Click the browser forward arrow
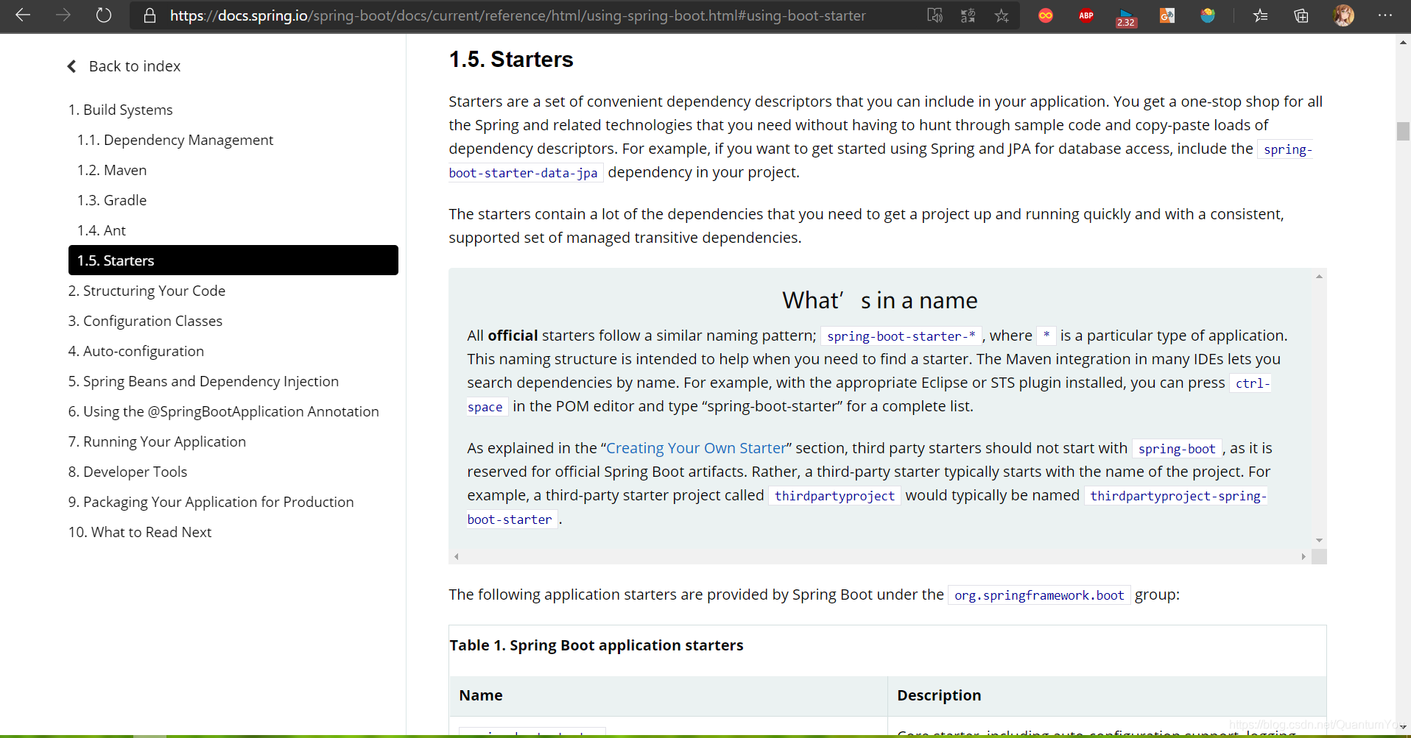The image size is (1411, 738). click(x=63, y=15)
